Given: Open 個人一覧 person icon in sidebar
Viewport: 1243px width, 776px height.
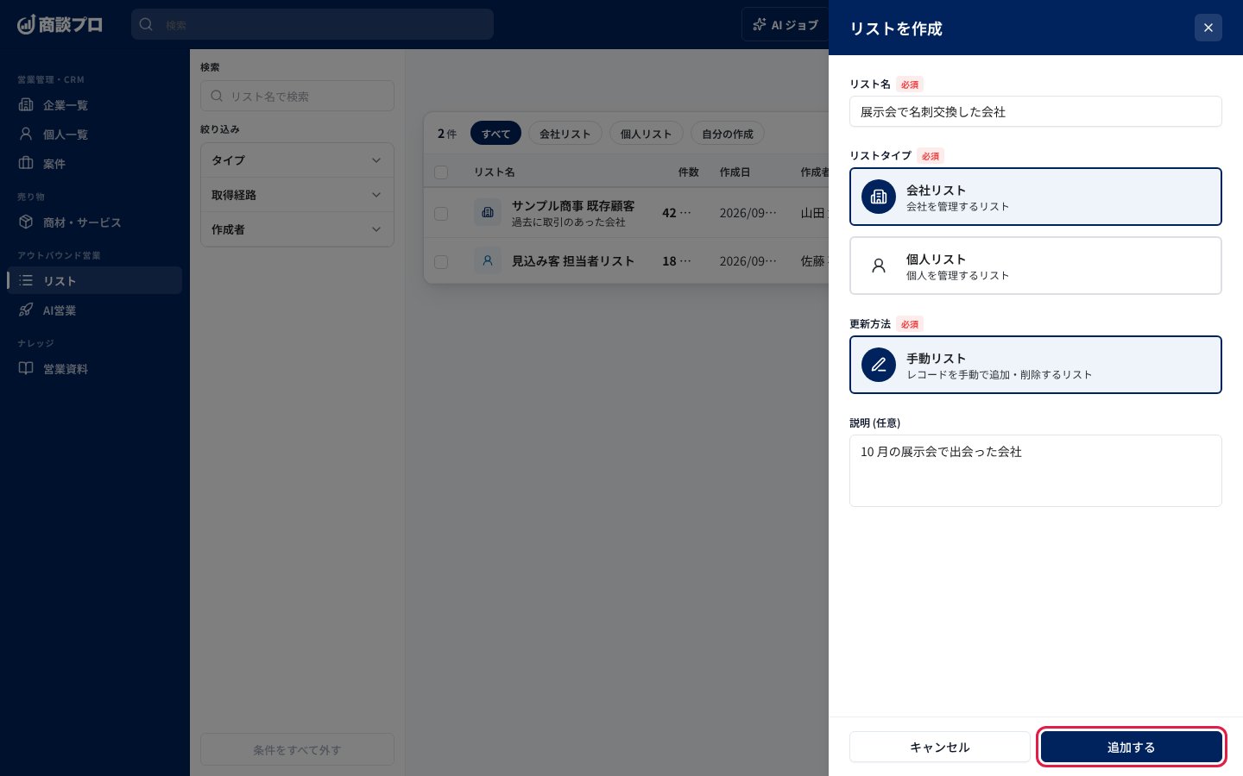Looking at the screenshot, I should (26, 135).
